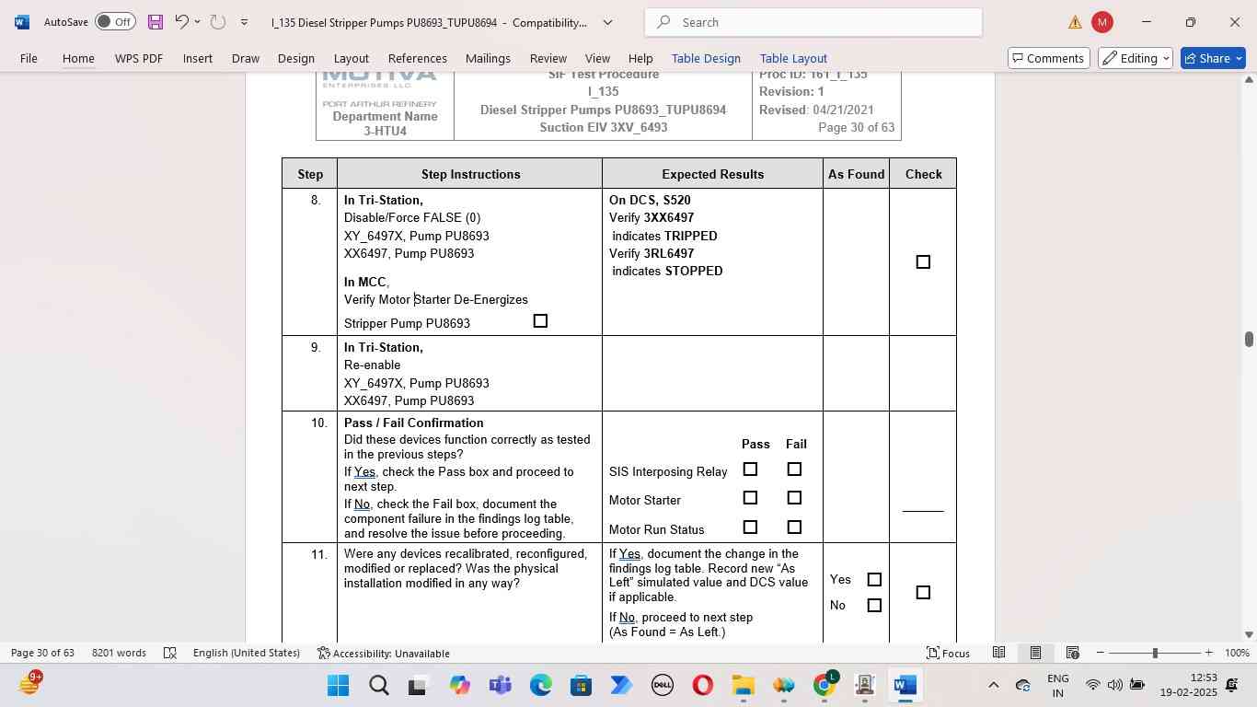This screenshot has width=1257, height=707.
Task: Click English (United States) language indicator
Action: (x=247, y=653)
